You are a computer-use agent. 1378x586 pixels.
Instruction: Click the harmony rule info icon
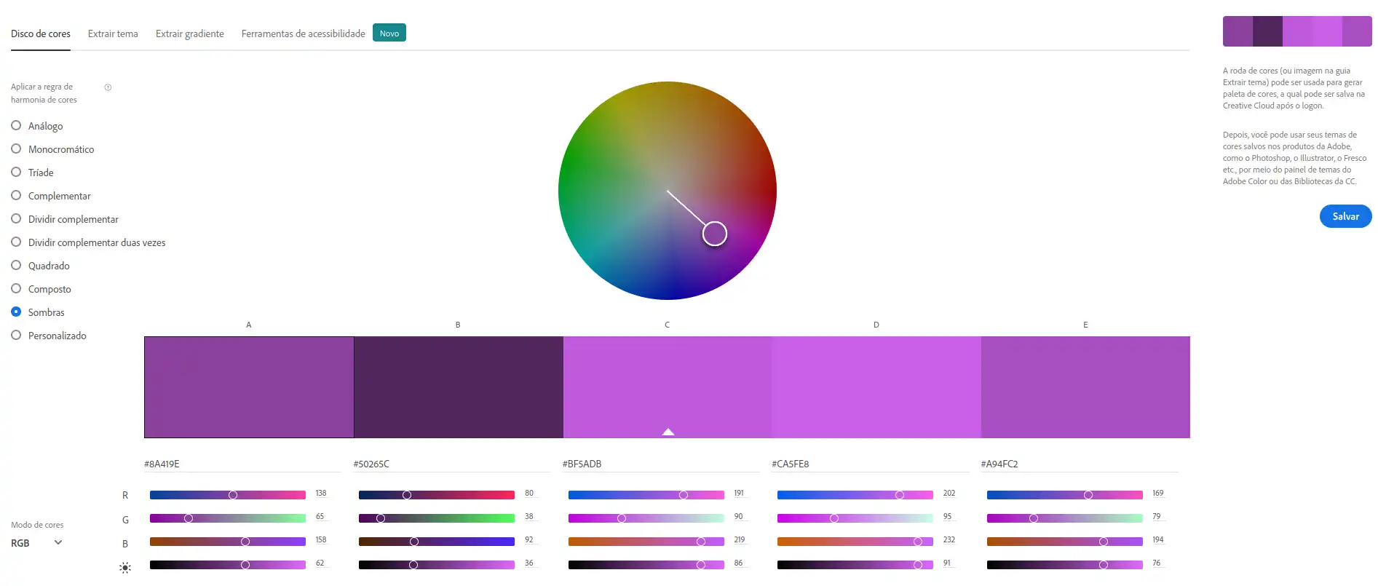coord(108,87)
